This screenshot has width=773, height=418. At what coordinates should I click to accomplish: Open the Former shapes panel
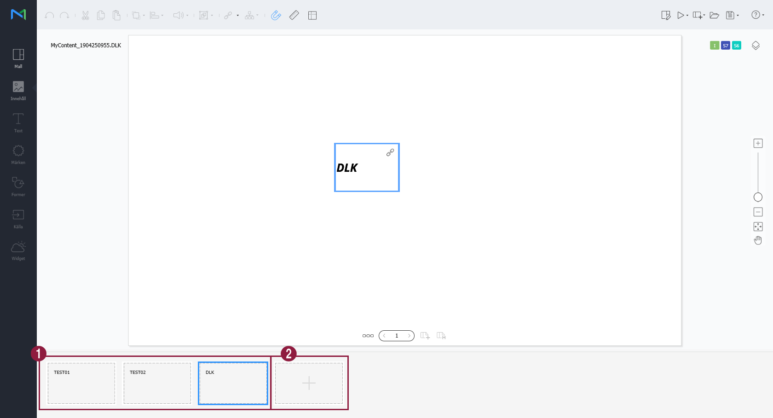18,186
